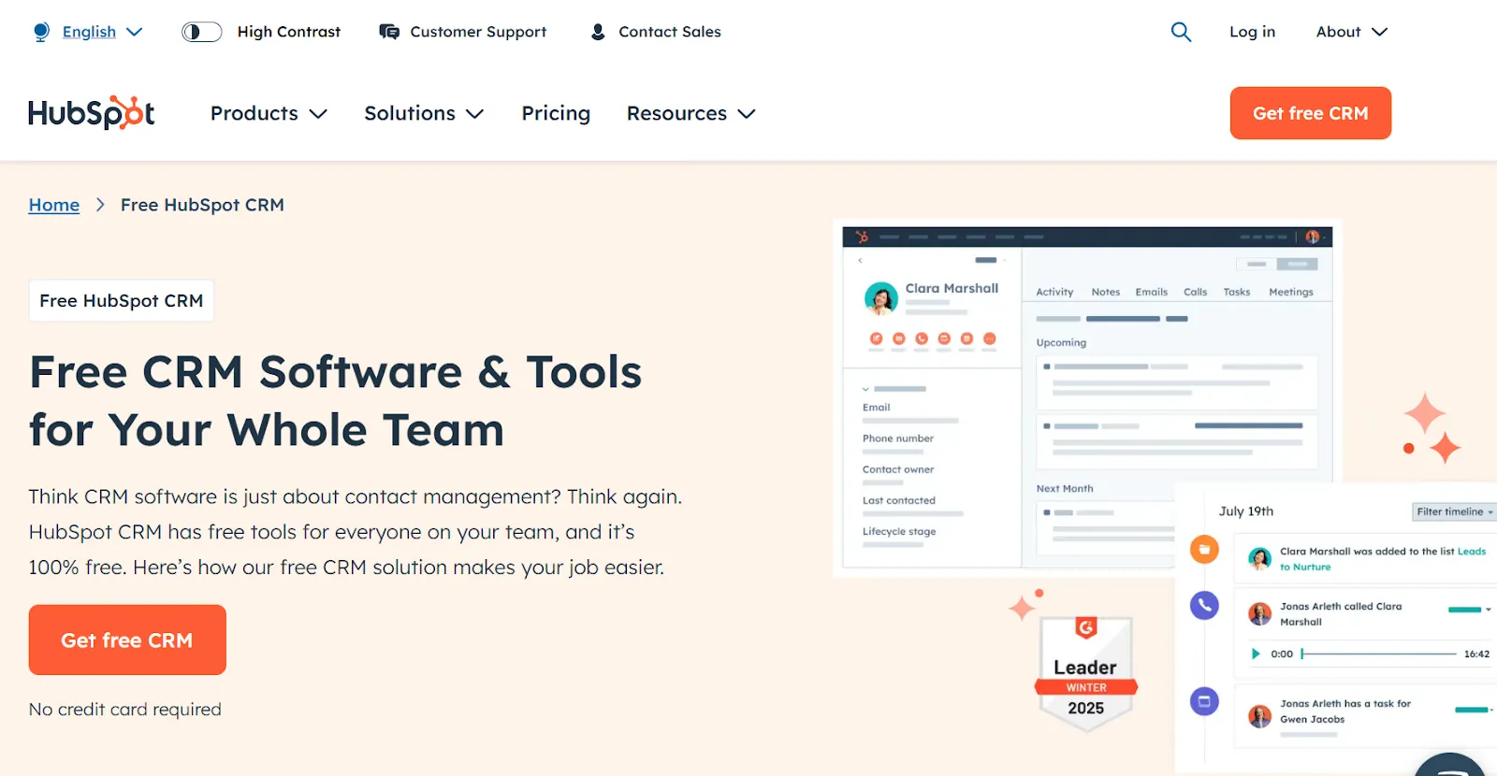The height and width of the screenshot is (776, 1497).
Task: Open the Pricing page
Action: [556, 113]
